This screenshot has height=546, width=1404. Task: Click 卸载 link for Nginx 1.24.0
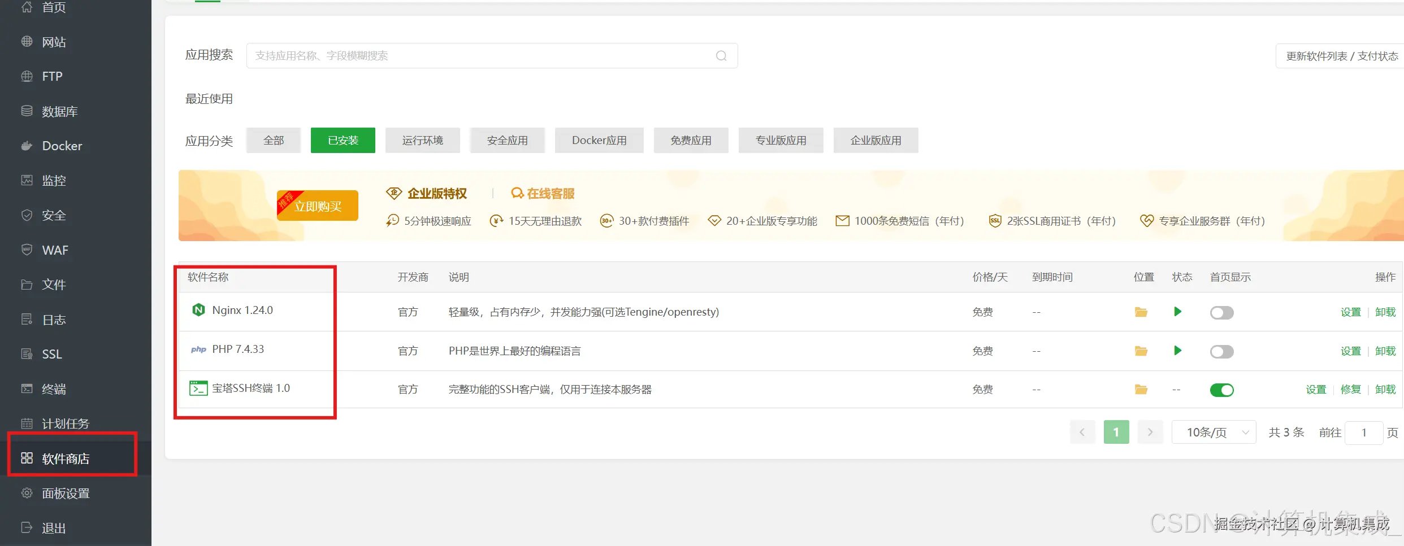point(1385,312)
